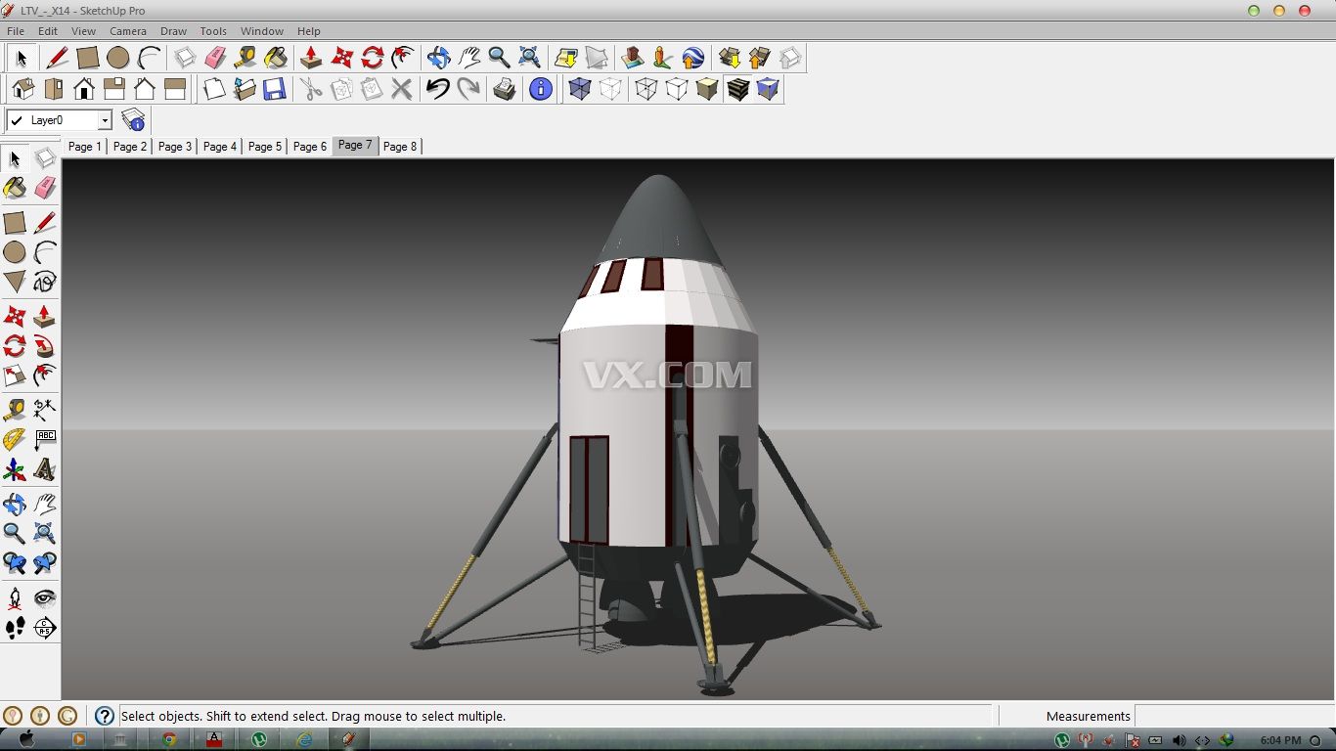Image resolution: width=1336 pixels, height=751 pixels.
Task: Open Chrome from the taskbar
Action: point(169,739)
